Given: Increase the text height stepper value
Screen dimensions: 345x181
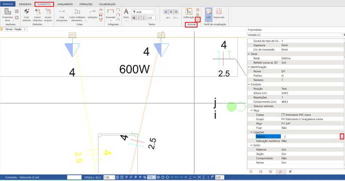Looking at the screenshot, I should click(x=156, y=17).
